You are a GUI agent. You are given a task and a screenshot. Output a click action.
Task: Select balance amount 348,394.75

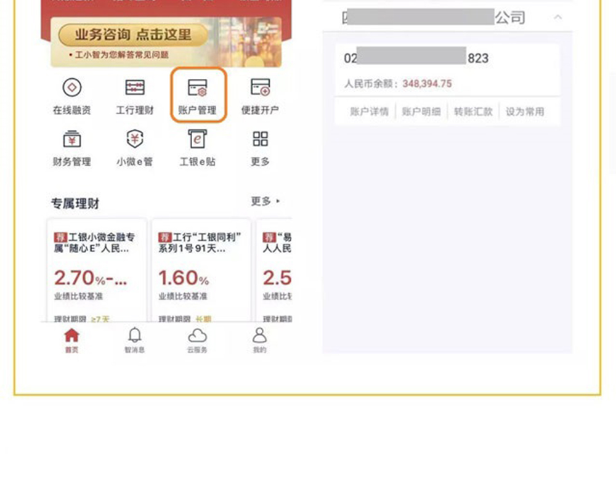pos(427,84)
